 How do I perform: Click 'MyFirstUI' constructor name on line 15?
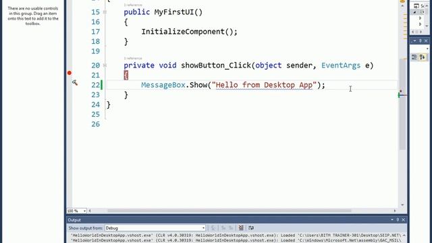174,12
